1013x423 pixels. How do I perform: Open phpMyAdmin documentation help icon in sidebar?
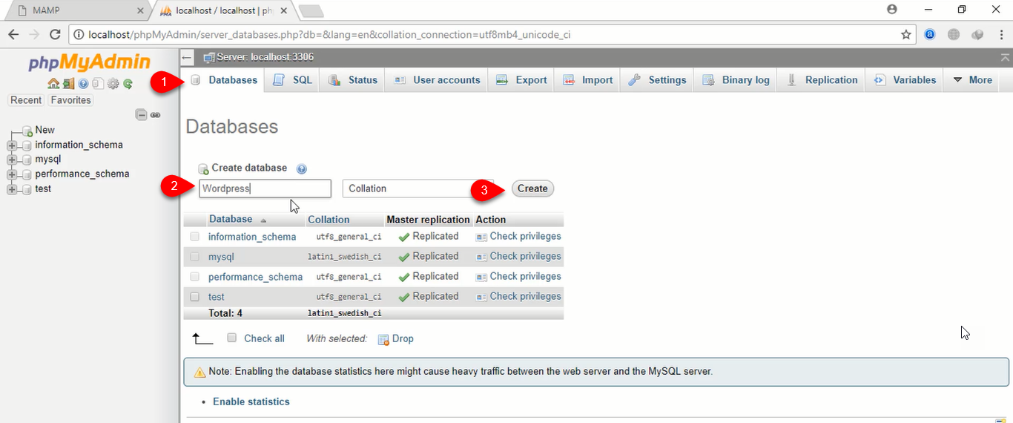pyautogui.click(x=83, y=84)
